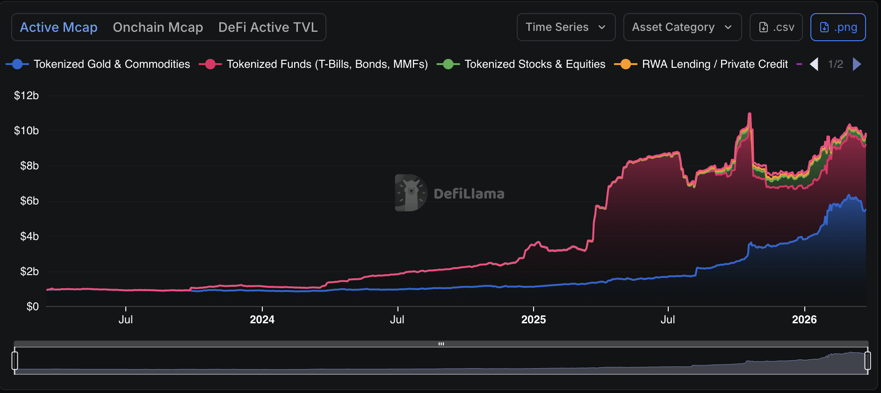Screen dimensions: 881x393
Task: Click the left range slider handle
Action: click(x=15, y=361)
